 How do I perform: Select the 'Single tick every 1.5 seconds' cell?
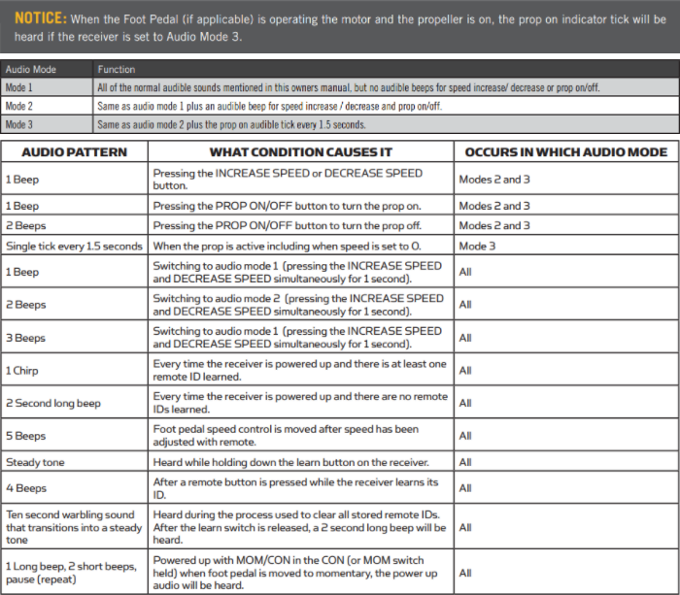[x=75, y=247]
